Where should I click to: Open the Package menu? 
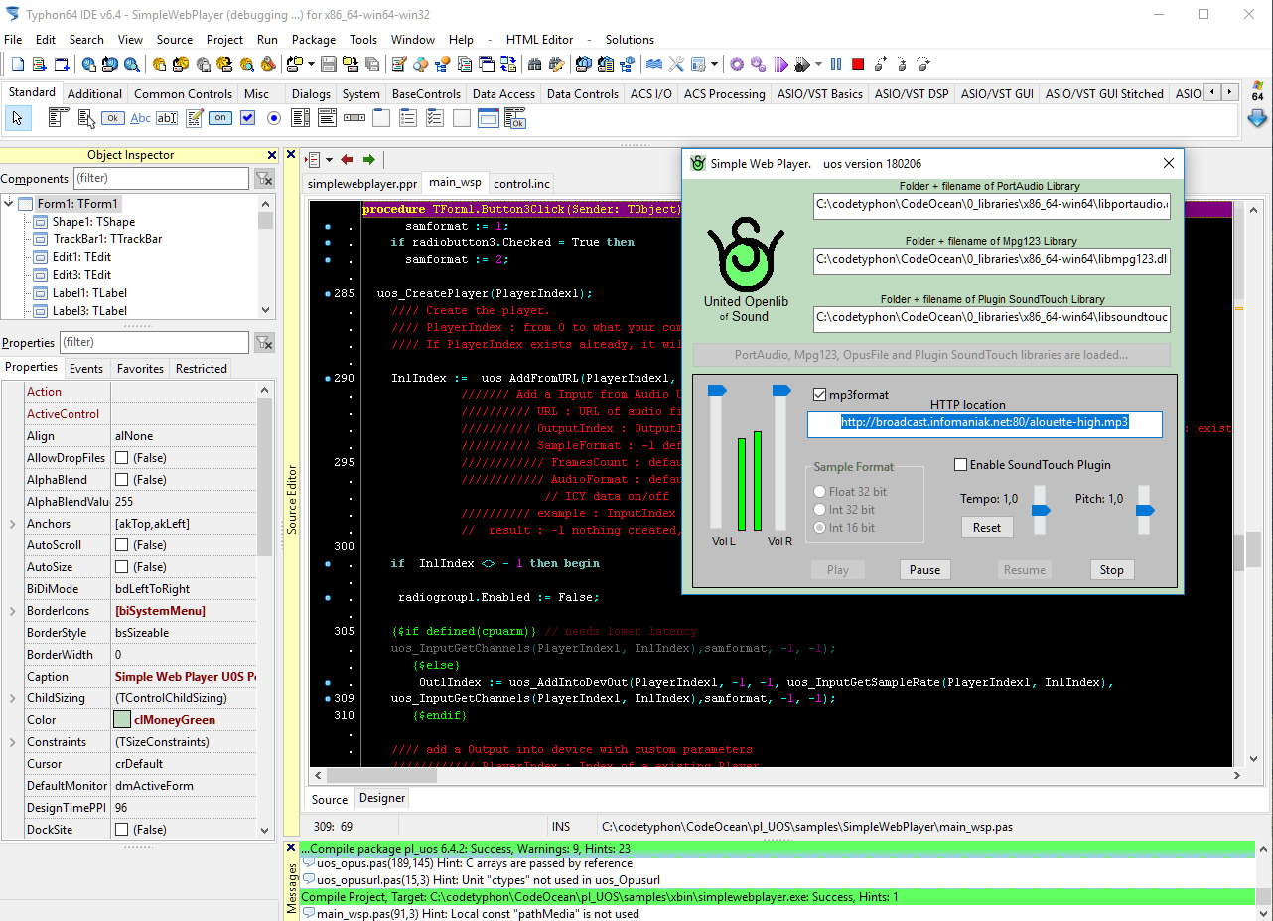(314, 40)
